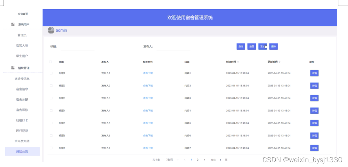Sort by 创建时间 column arrows
The image size is (348, 167).
point(238,62)
